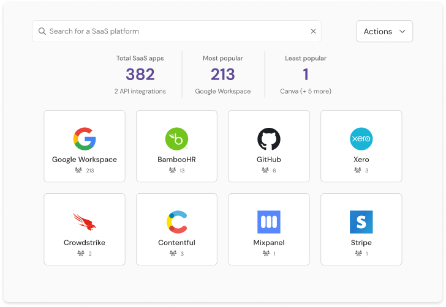Click the GitHub octocat logo

[269, 139]
